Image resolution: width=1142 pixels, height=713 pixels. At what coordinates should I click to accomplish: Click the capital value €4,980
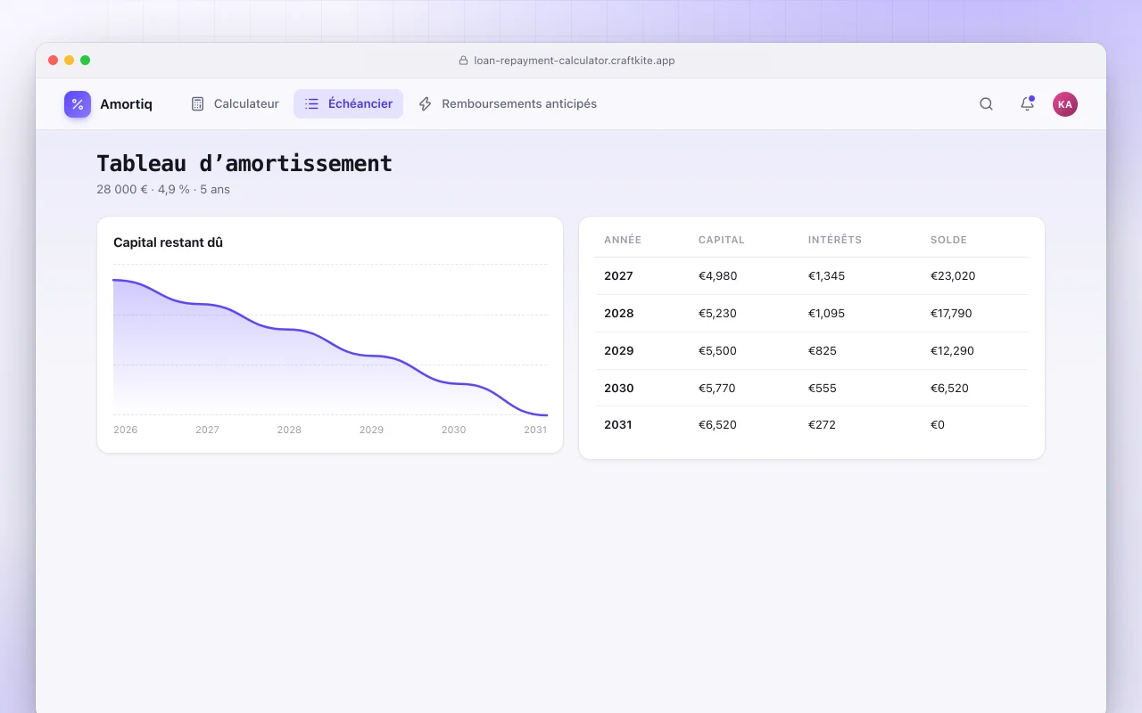(718, 276)
